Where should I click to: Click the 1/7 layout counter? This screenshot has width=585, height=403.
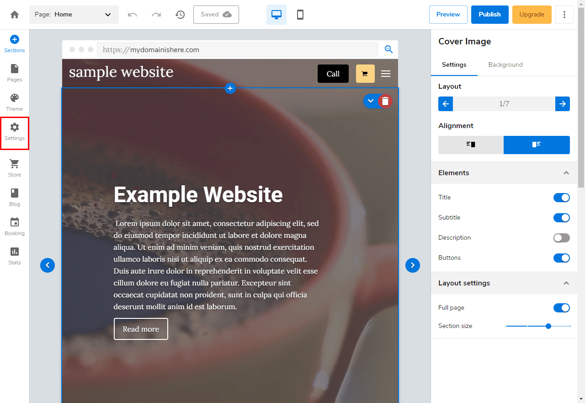(x=504, y=104)
